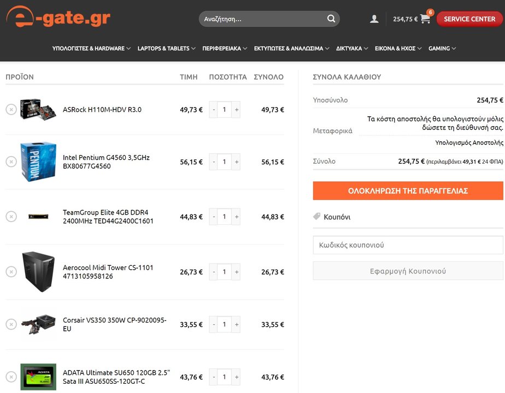The width and height of the screenshot is (505, 393).
Task: Remove ADATA Ultimate SU650 from cart
Action: (x=11, y=377)
